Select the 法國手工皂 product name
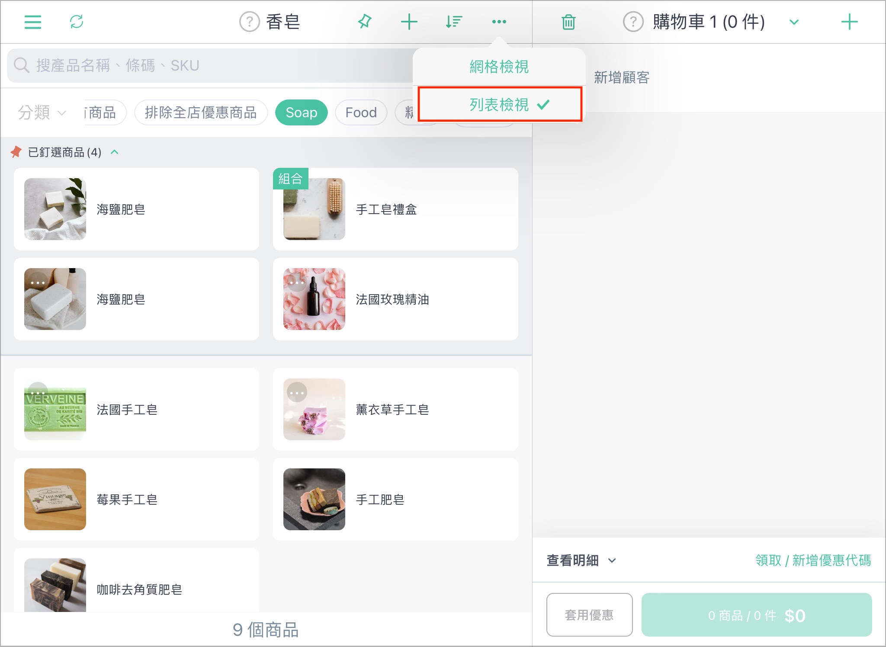The height and width of the screenshot is (647, 886). 127,410
